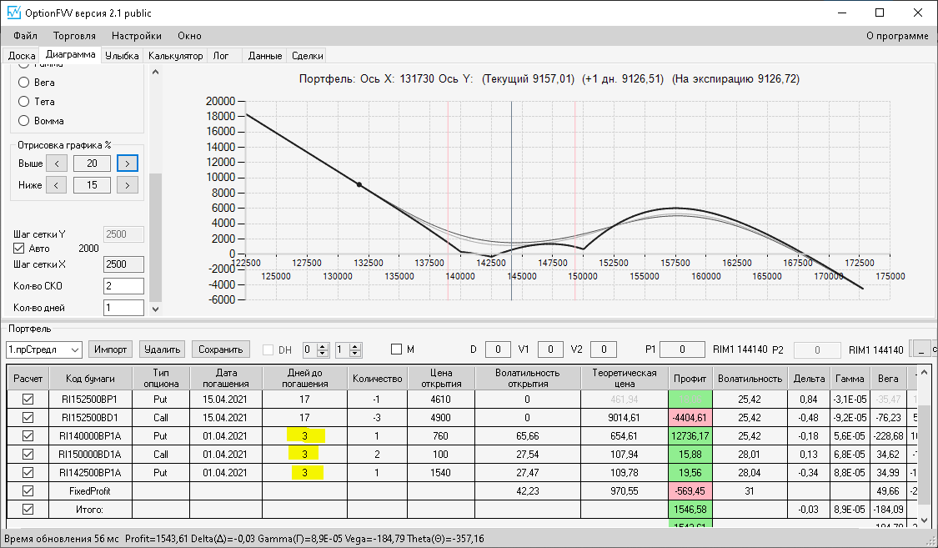Click the Количество column header
The image size is (938, 548).
coord(377,378)
